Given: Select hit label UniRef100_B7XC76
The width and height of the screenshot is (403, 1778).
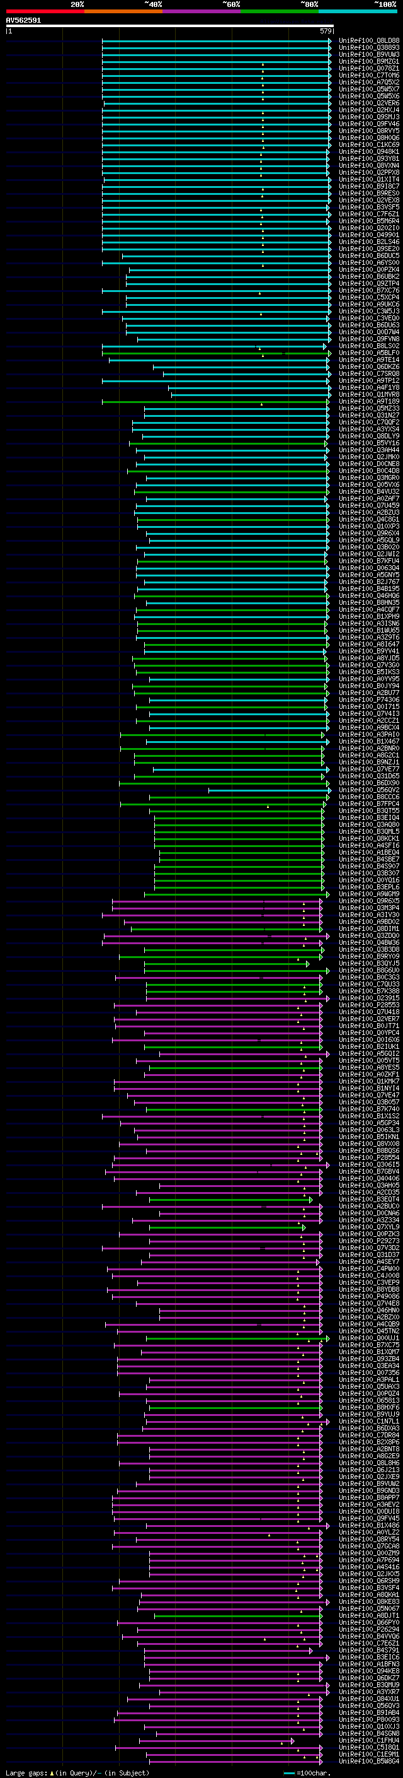Looking at the screenshot, I should tap(369, 291).
